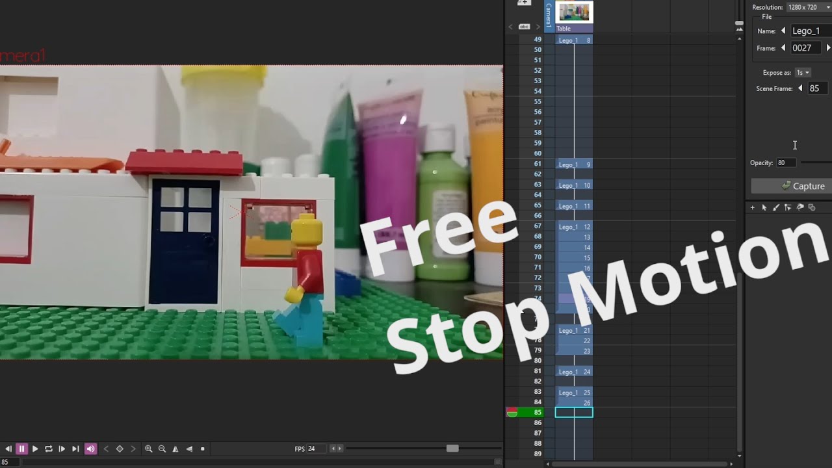Viewport: 832px width, 468px height.
Task: Toggle the soundtrack speaker button
Action: click(x=90, y=448)
